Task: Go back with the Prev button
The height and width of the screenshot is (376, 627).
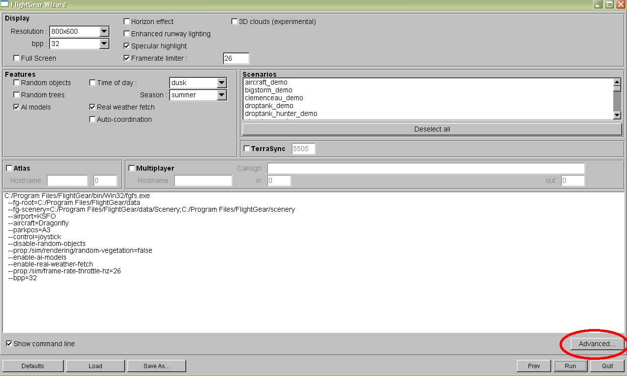Action: point(534,366)
